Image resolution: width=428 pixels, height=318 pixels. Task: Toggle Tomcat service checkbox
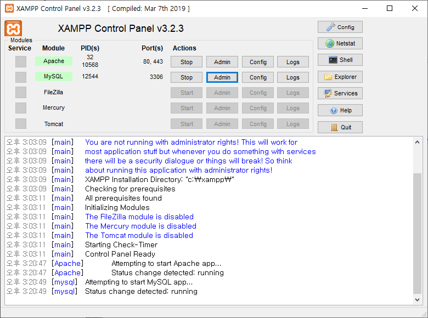[21, 123]
